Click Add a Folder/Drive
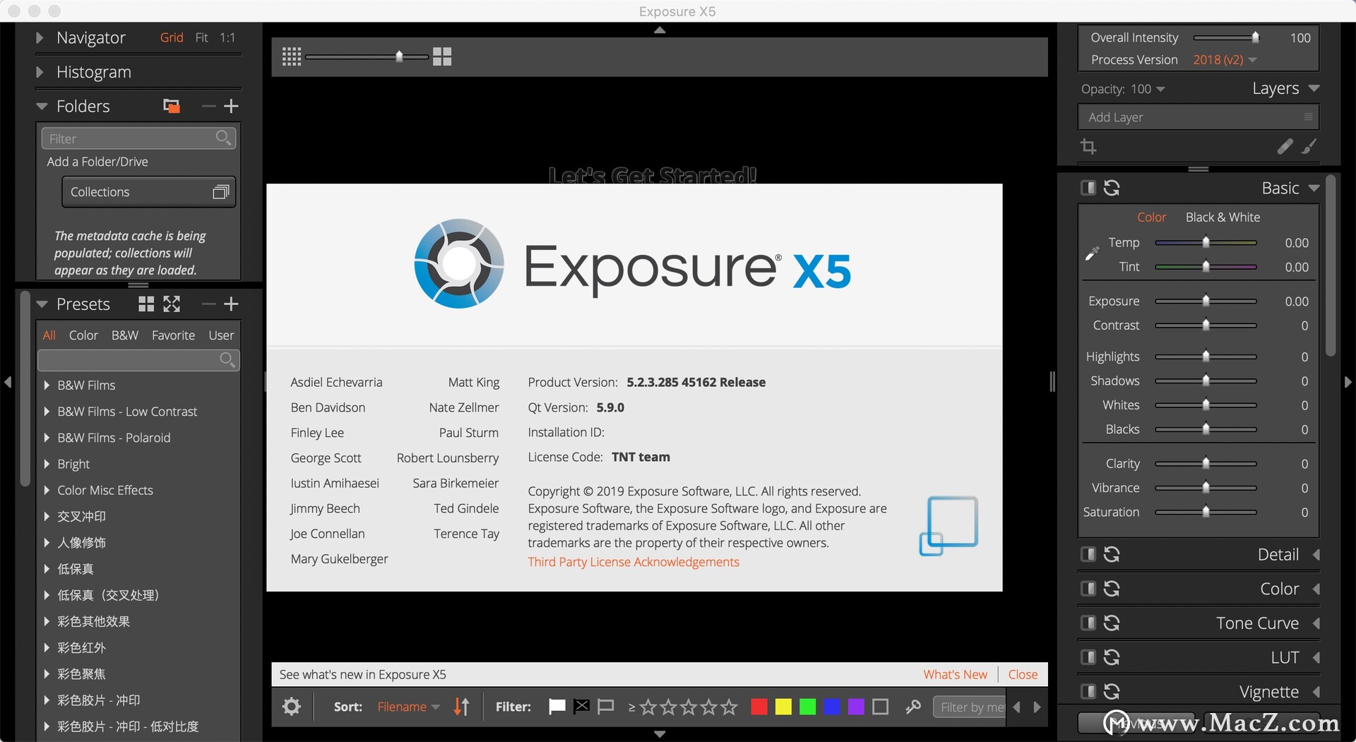This screenshot has width=1356, height=742. point(97,162)
